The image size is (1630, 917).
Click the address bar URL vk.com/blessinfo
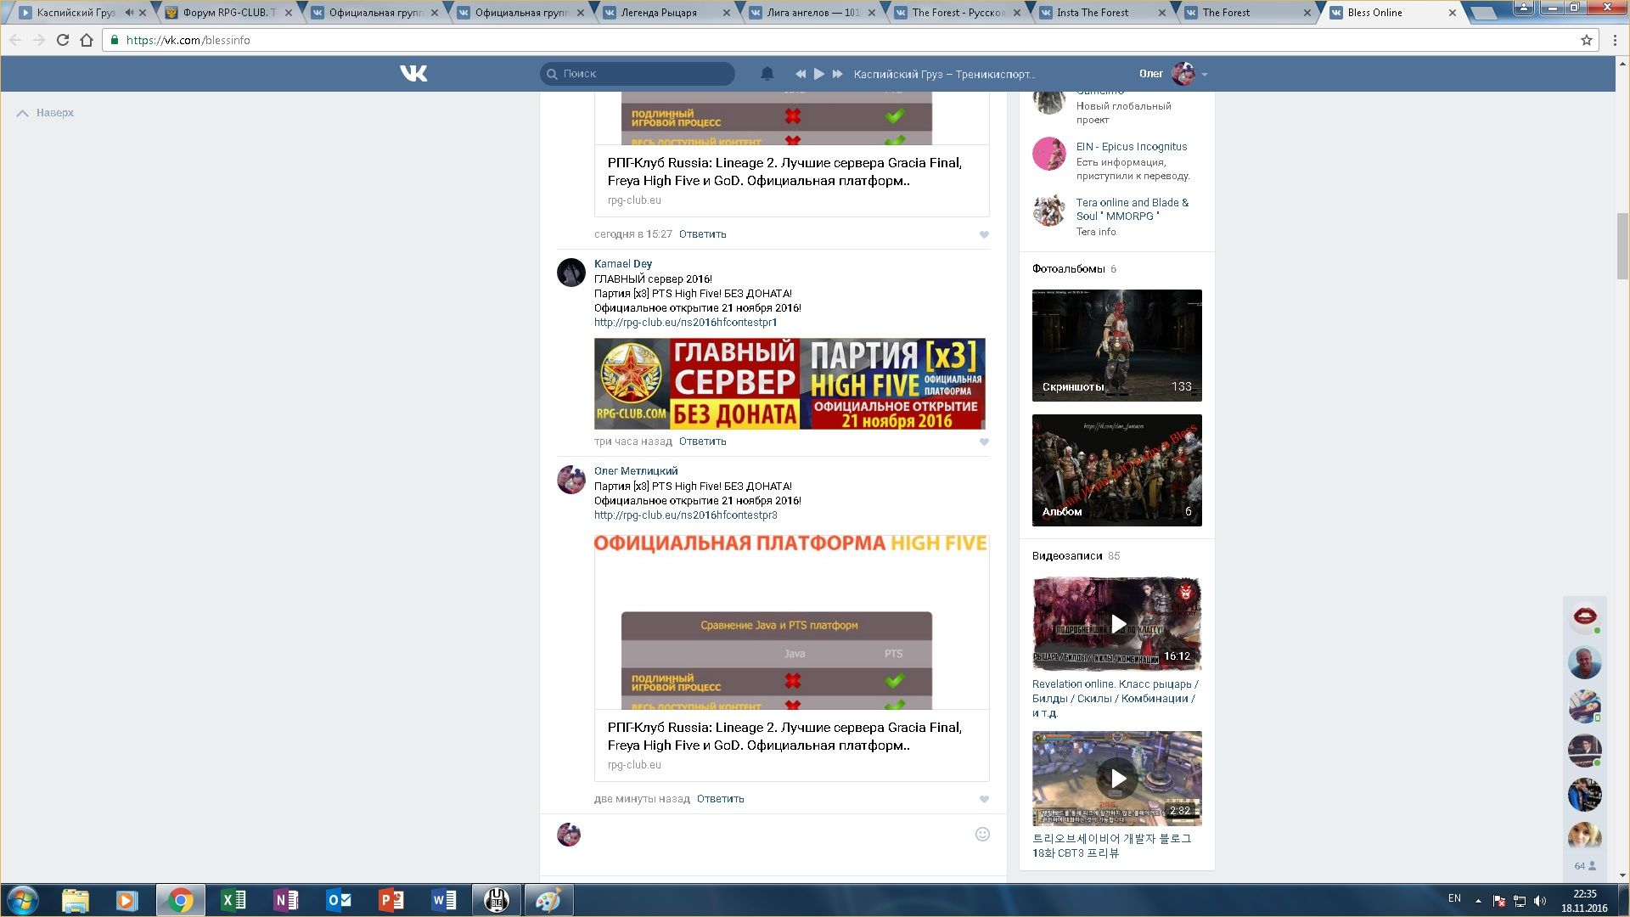(188, 40)
